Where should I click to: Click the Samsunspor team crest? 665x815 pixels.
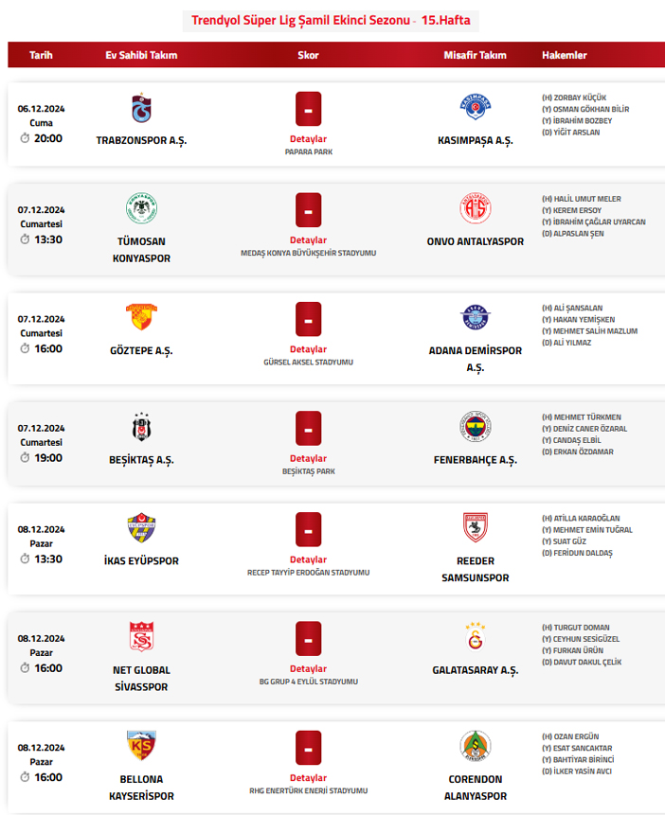coord(475,528)
